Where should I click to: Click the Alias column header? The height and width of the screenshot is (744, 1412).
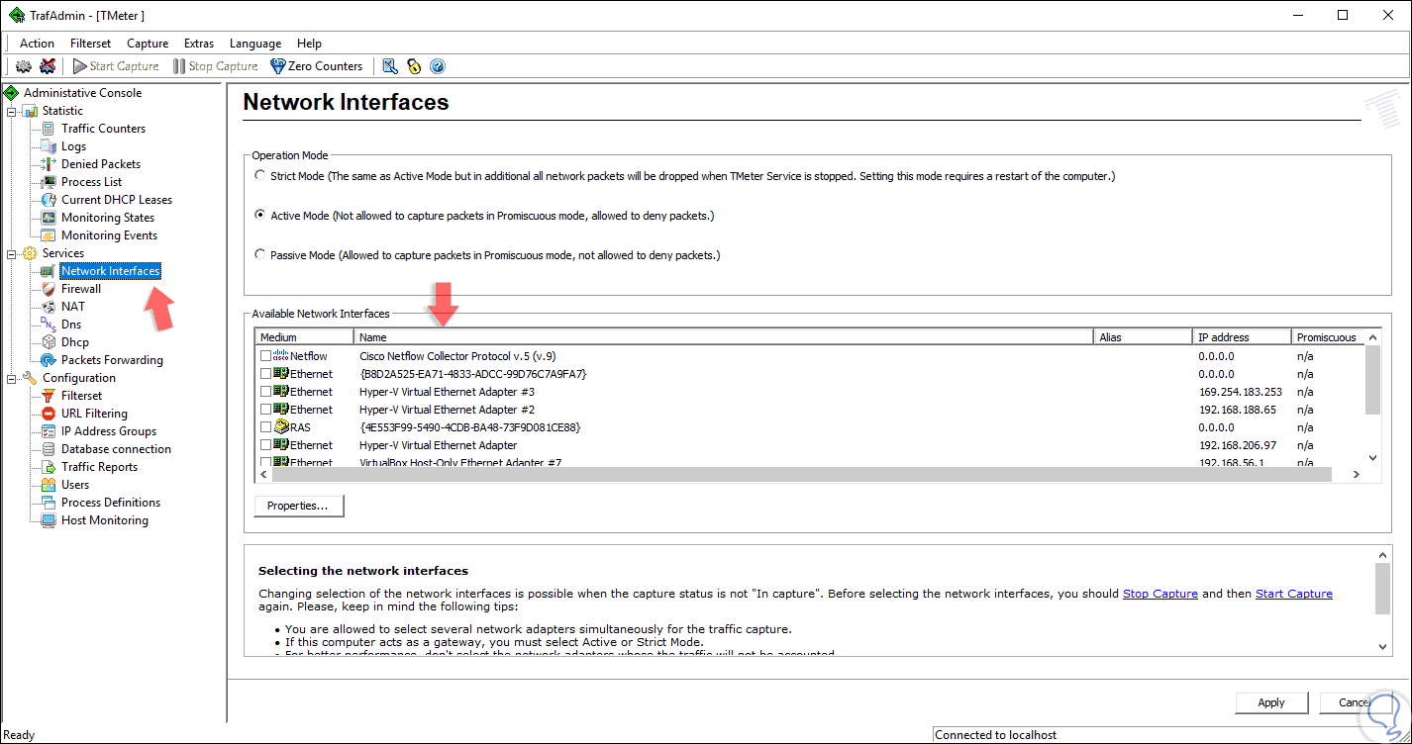1144,337
